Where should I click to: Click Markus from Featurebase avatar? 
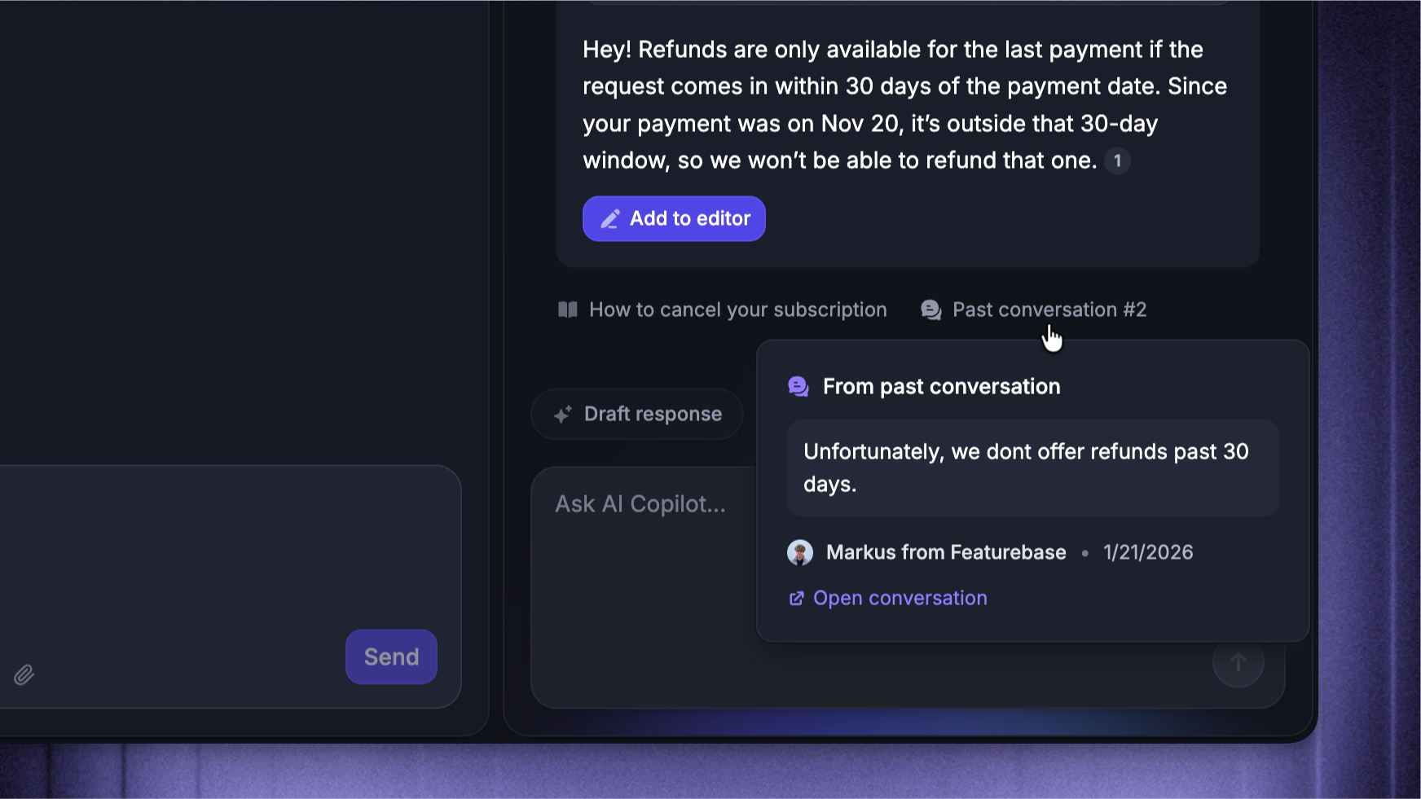800,552
